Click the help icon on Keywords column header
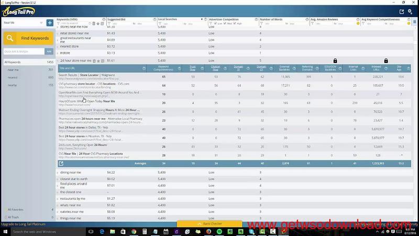The image size is (419, 236). pyautogui.click(x=104, y=19)
